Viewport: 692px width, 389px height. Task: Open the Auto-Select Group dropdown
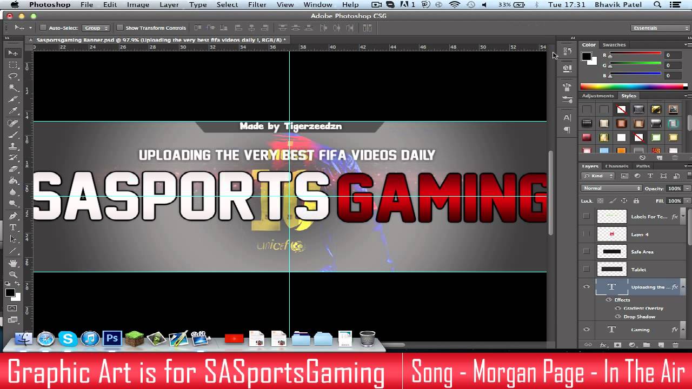[x=96, y=28]
